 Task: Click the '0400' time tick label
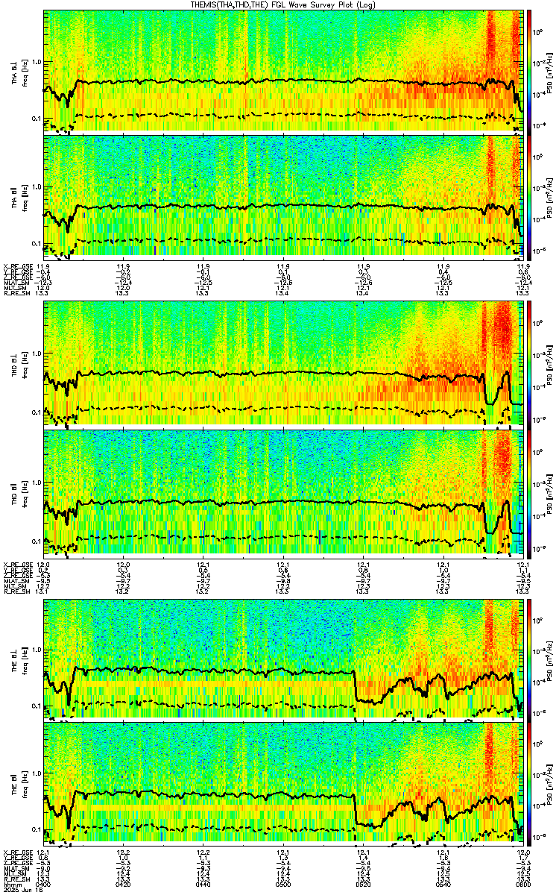coord(45,883)
